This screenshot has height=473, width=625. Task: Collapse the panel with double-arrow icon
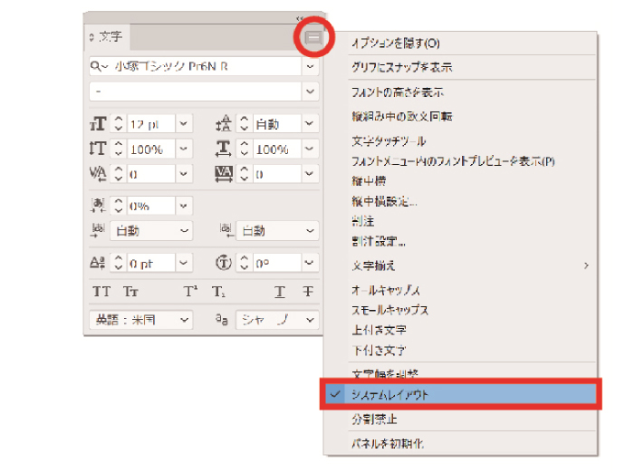(300, 18)
